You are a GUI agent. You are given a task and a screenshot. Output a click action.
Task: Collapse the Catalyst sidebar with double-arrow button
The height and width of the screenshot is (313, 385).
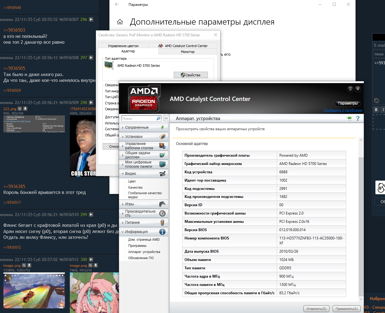click(x=166, y=118)
